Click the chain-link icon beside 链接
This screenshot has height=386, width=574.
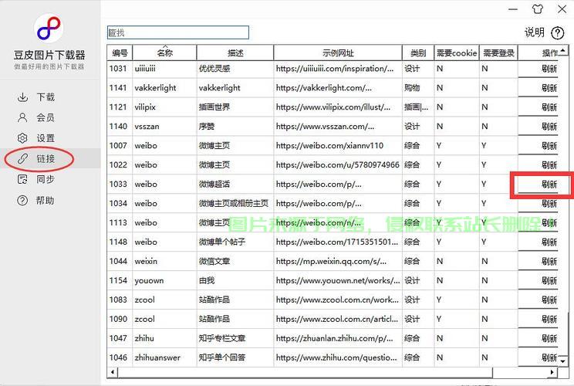(x=22, y=158)
